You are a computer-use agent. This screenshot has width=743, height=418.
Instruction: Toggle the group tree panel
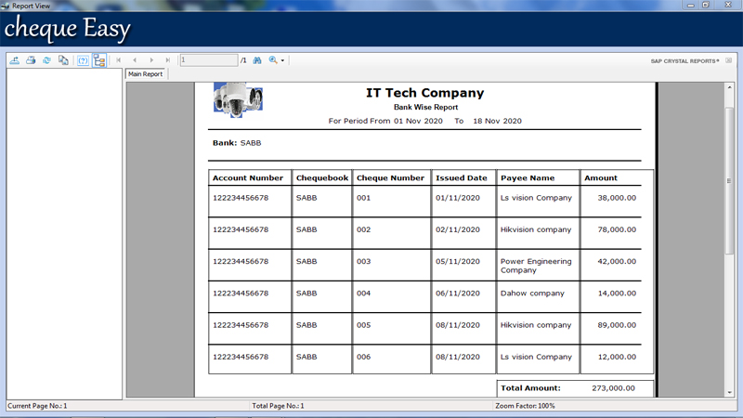pos(98,60)
